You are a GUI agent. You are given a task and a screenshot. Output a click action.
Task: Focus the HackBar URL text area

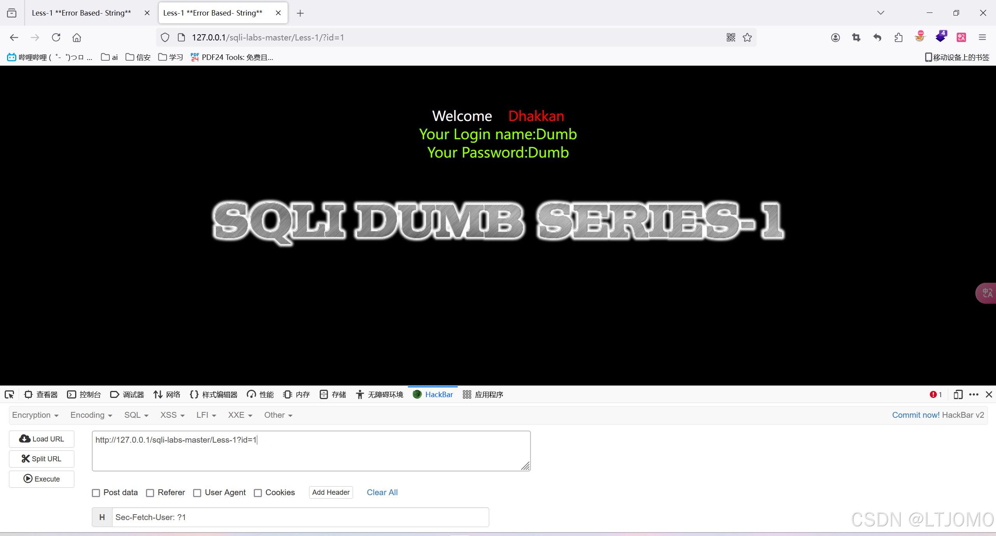coord(311,451)
